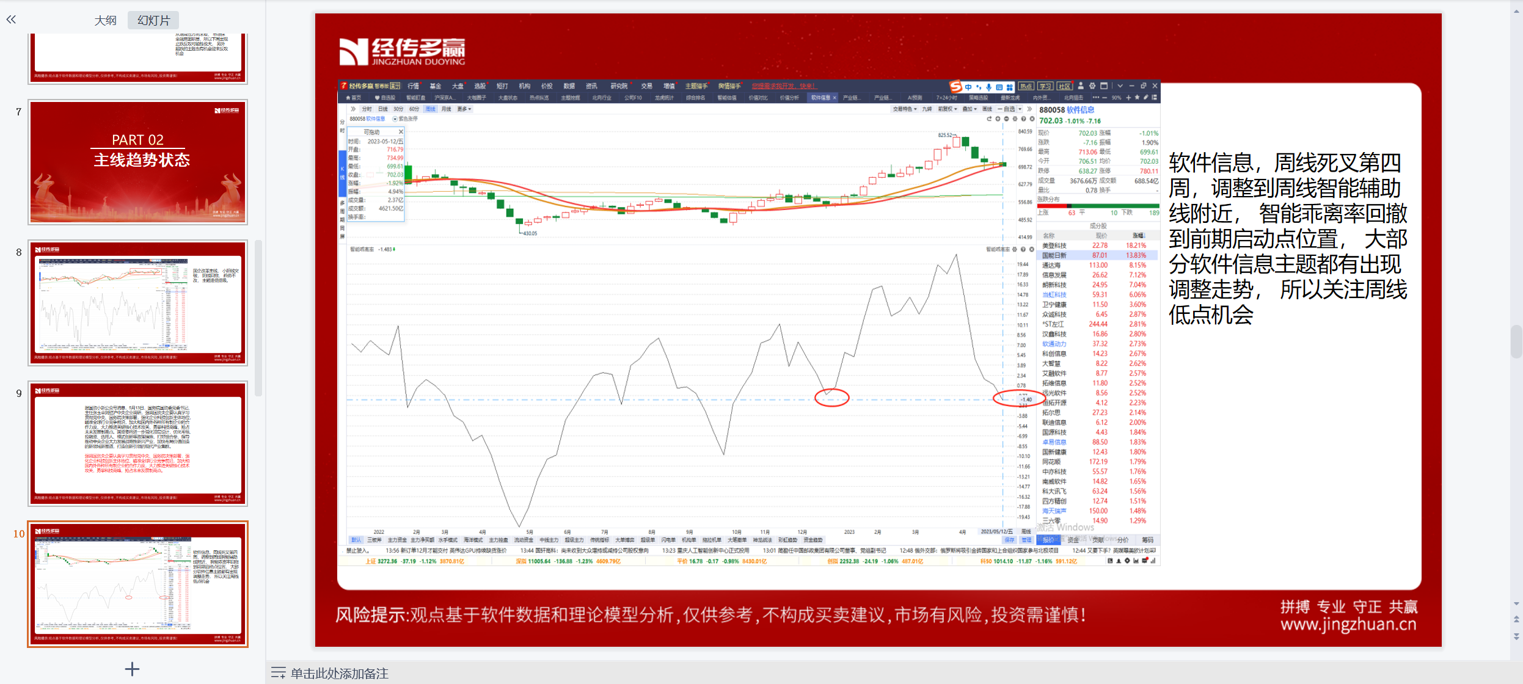Screen dimensions: 1523x684
Task: Select slide 9 text-only thumbnail
Action: click(x=138, y=443)
